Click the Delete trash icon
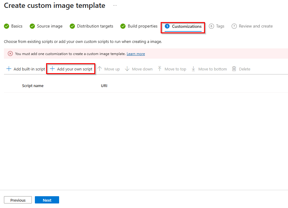 [234, 69]
